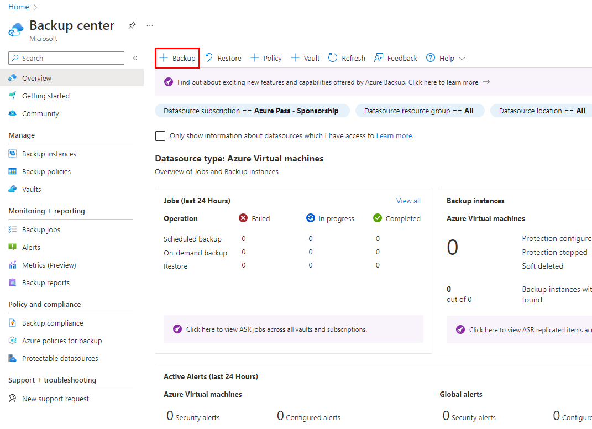Click the Failed status red icon
592x429 pixels.
(243, 218)
